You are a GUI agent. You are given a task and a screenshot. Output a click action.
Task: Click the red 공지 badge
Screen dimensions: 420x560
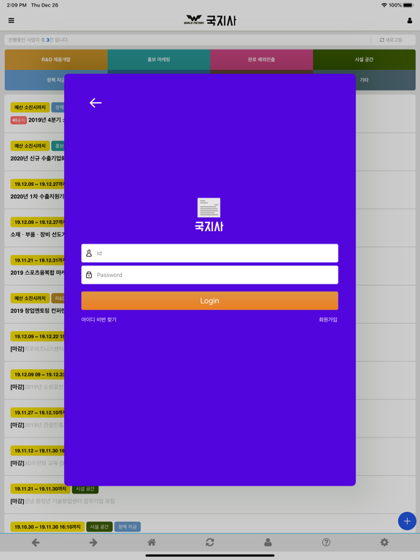18,120
